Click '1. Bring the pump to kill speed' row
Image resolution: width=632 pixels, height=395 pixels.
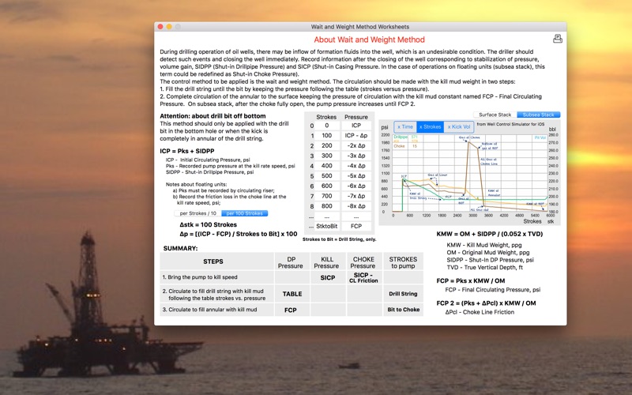(216, 277)
